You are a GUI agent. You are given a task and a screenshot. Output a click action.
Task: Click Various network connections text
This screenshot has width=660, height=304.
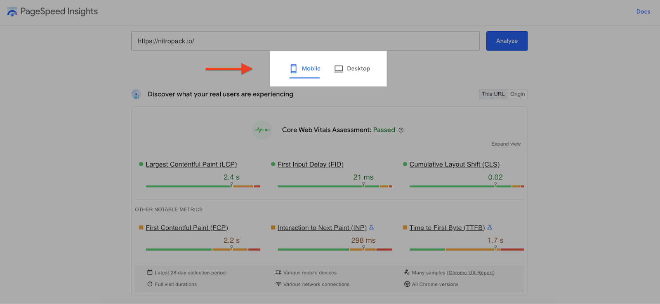tap(316, 284)
